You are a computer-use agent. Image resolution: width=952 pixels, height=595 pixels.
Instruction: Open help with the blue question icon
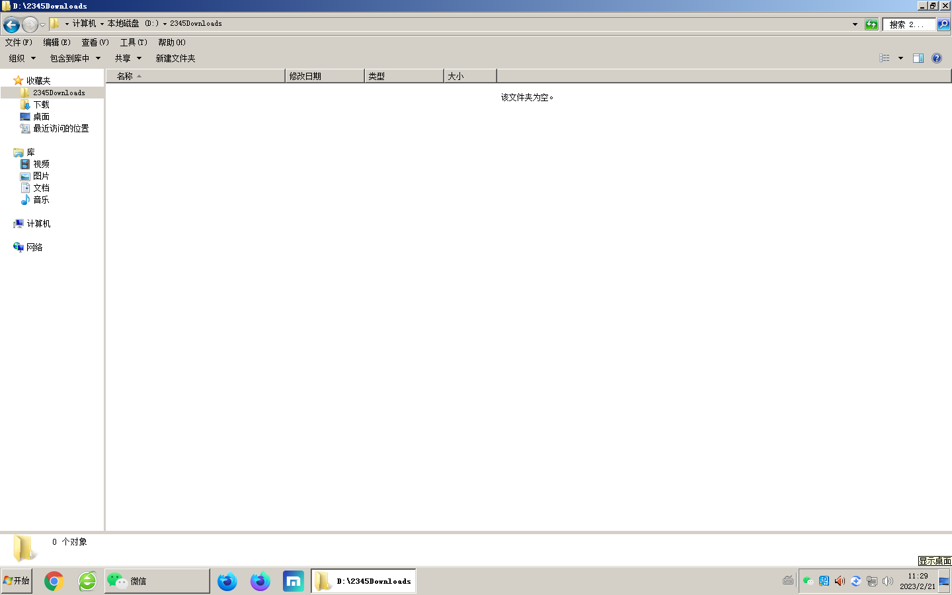point(937,58)
